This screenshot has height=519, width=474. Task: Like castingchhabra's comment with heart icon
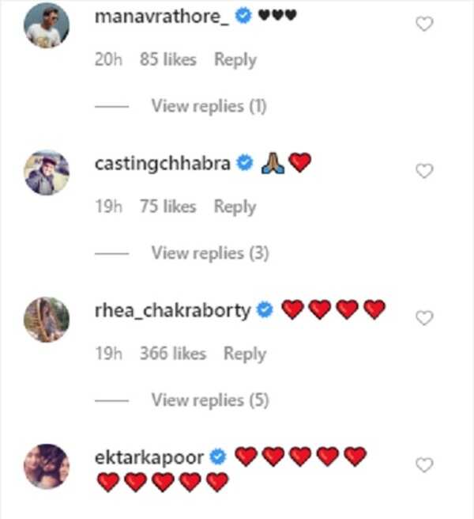(424, 171)
